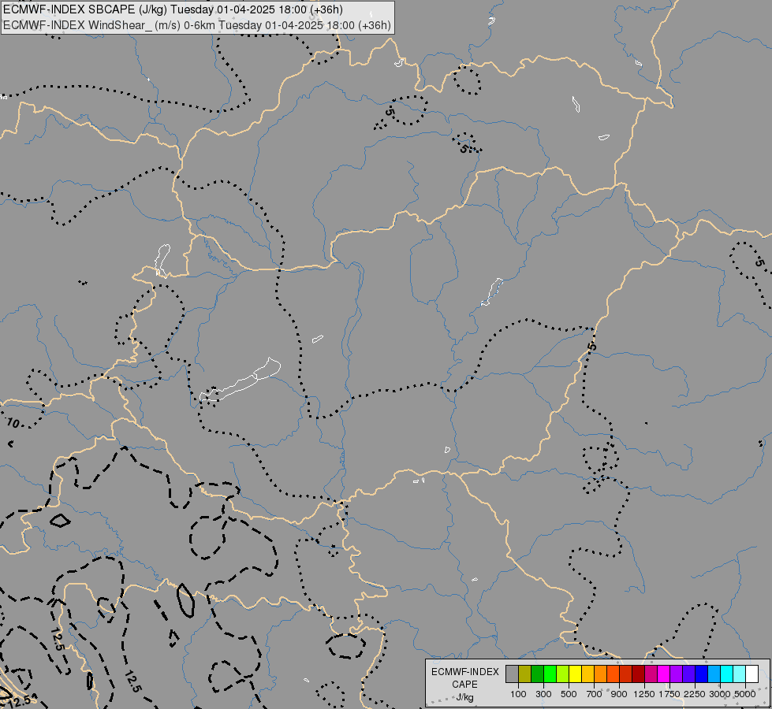The image size is (772, 709).
Task: Pick the pale cyan legend swatch
Action: [739, 674]
